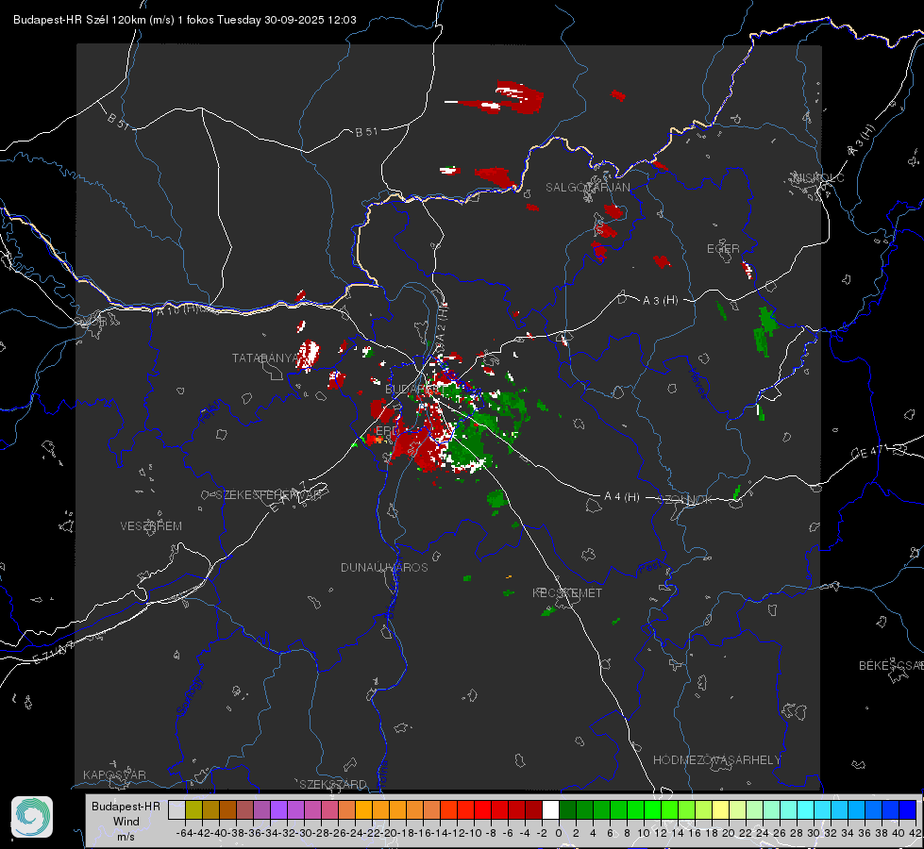Click the legend value '-64'
Screen dimensions: 924x849
coord(185,833)
